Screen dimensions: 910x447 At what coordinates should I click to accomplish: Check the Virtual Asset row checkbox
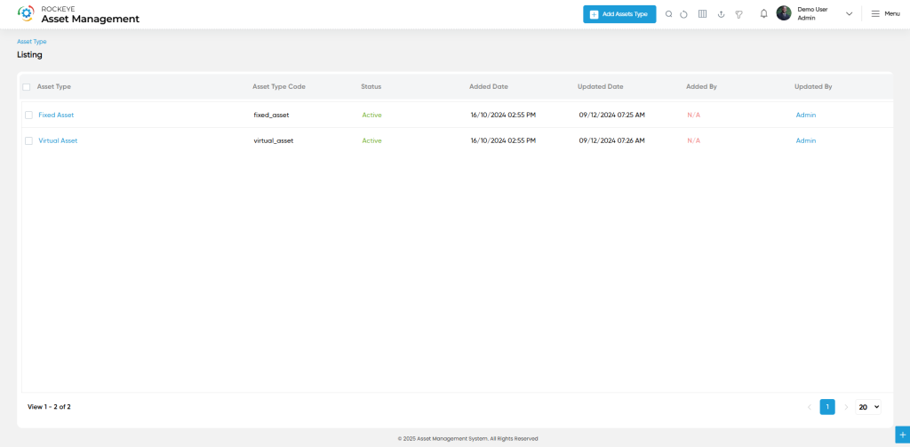coord(28,140)
